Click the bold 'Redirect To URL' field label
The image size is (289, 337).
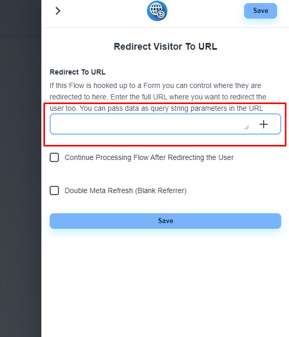tap(78, 72)
